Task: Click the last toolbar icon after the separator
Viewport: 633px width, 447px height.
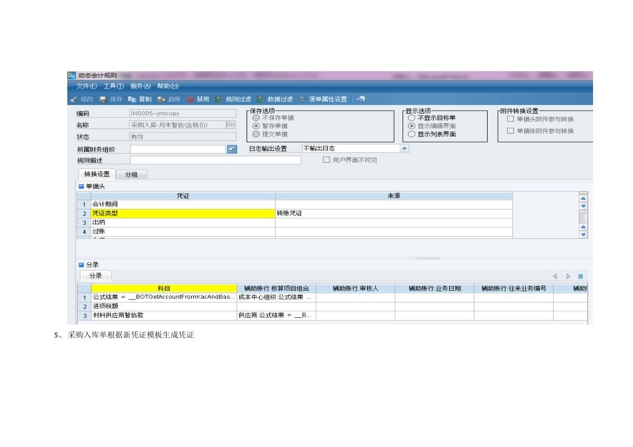Action: pos(360,99)
